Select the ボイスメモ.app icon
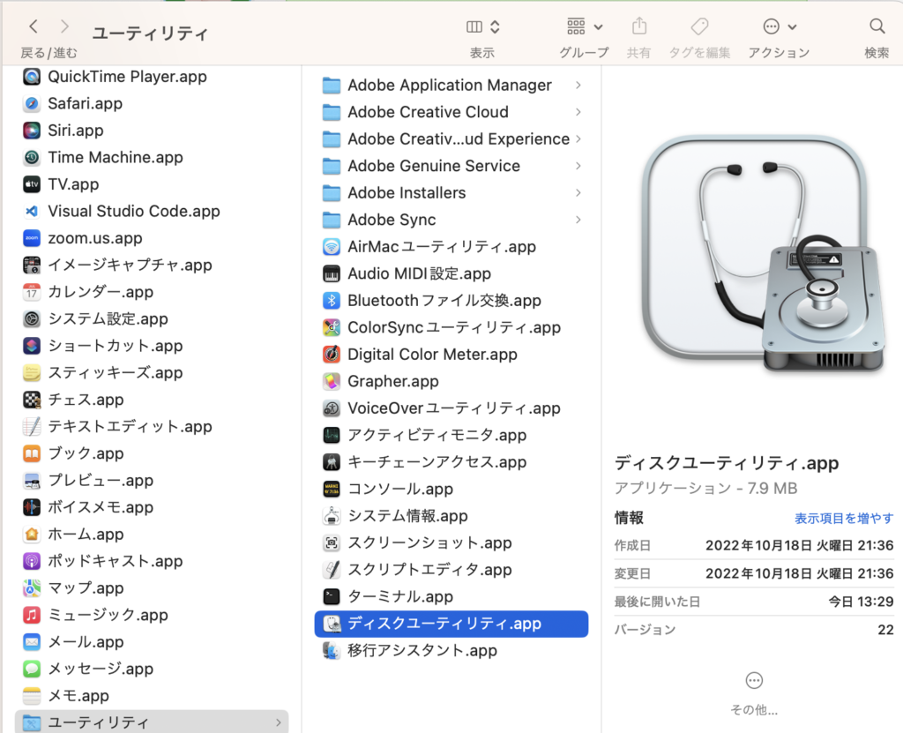The image size is (903, 733). pos(32,507)
